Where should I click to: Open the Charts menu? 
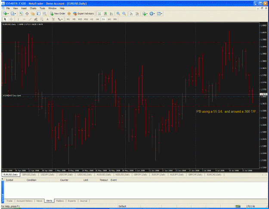click(x=33, y=8)
